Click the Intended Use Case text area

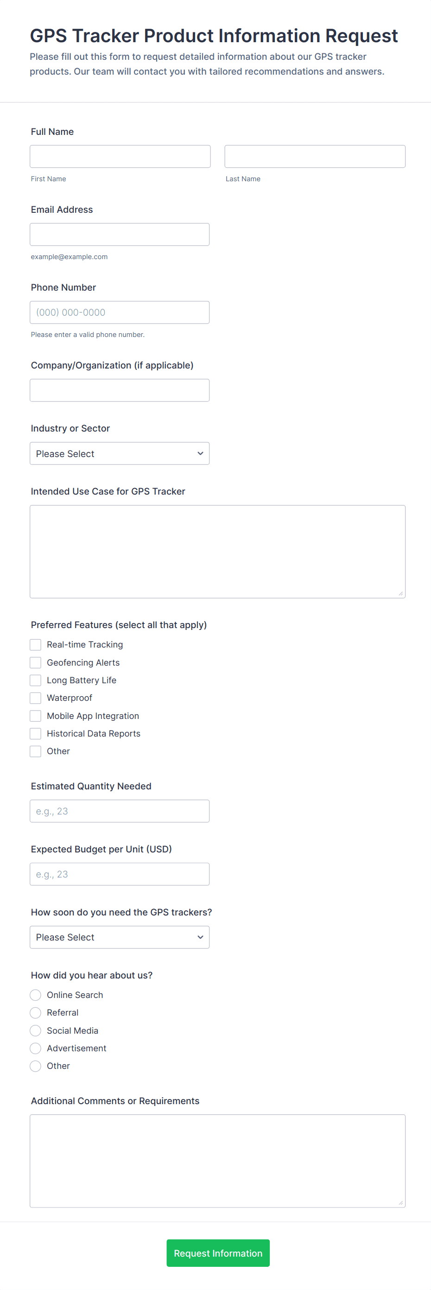tap(217, 551)
